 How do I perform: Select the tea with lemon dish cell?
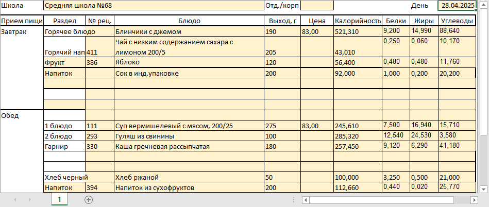189,47
